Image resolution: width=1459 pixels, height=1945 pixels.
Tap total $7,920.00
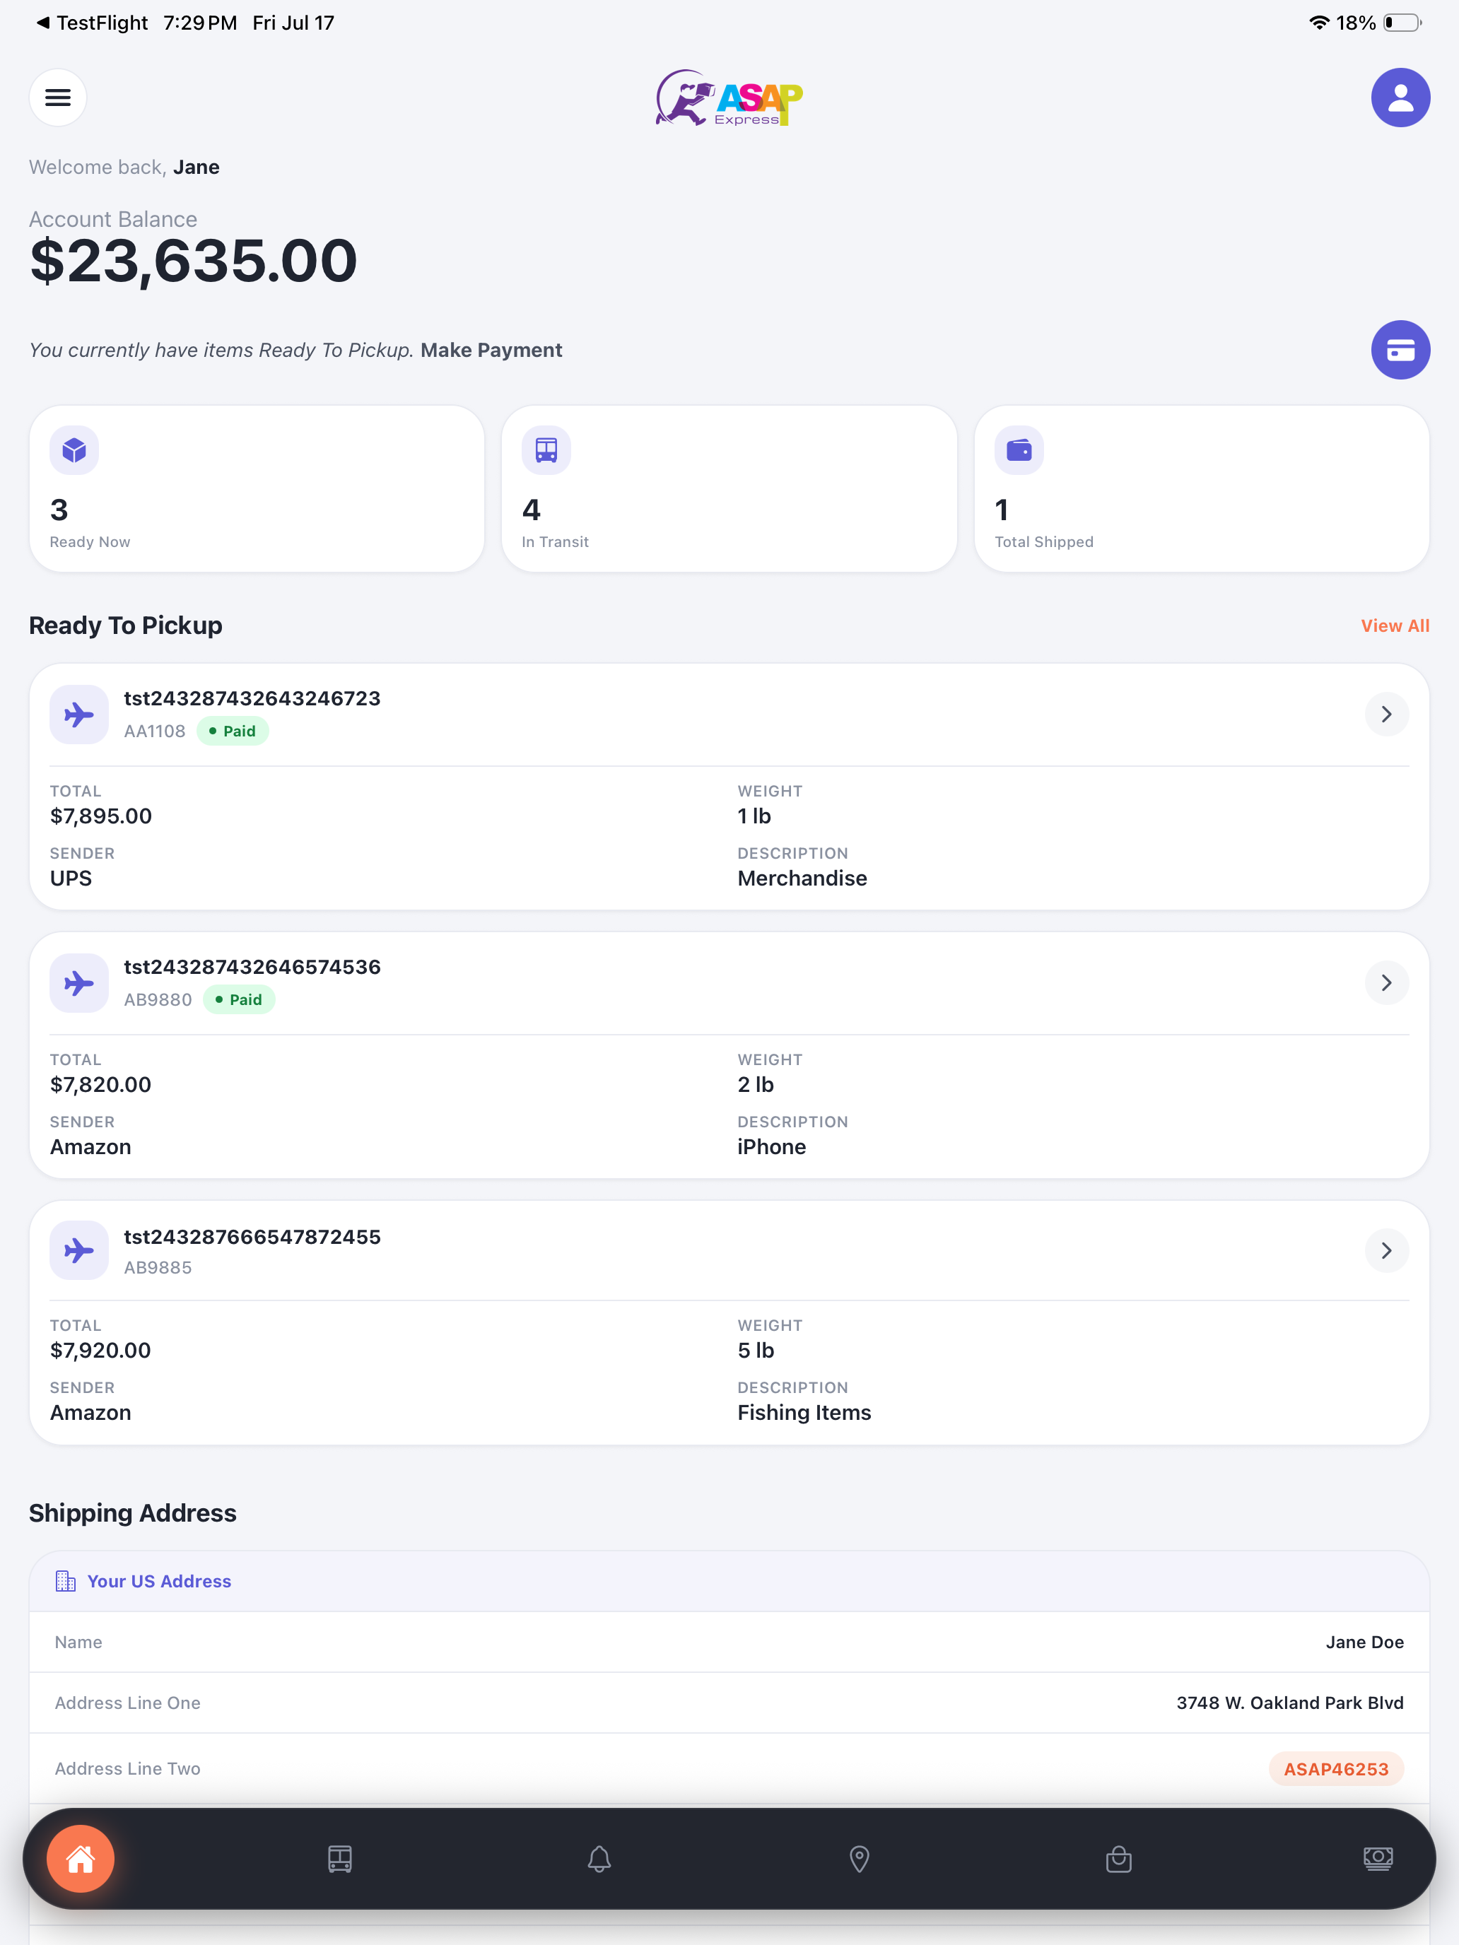101,1351
